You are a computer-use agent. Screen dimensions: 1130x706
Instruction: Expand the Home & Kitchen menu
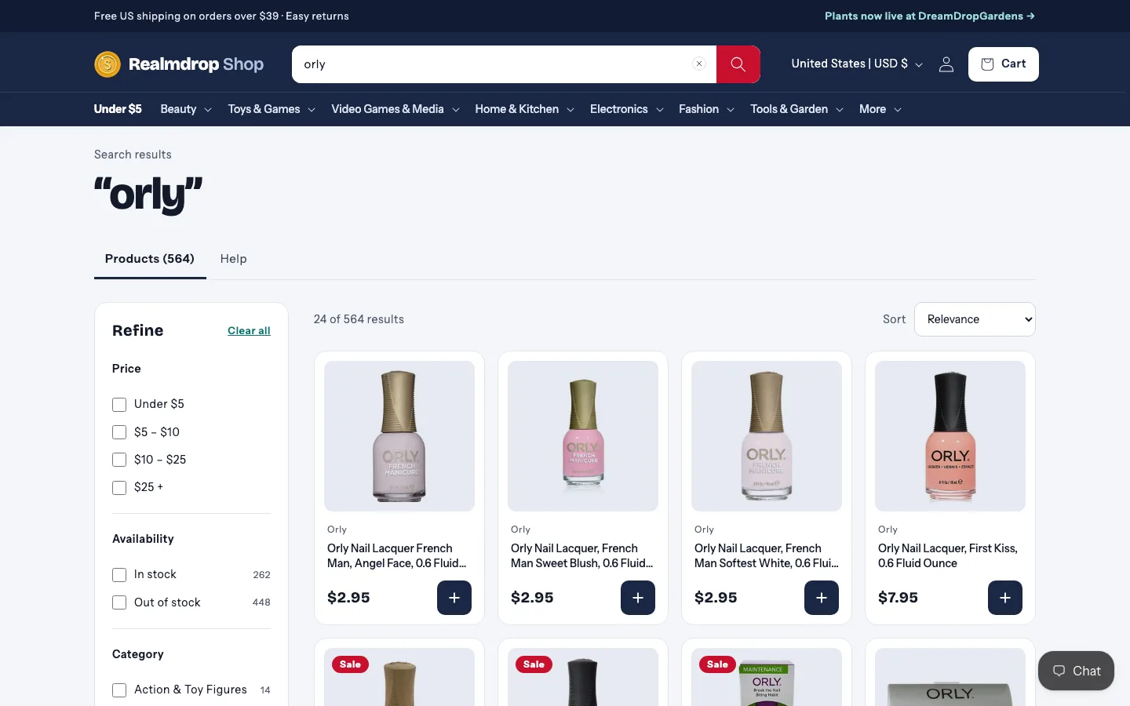[524, 109]
